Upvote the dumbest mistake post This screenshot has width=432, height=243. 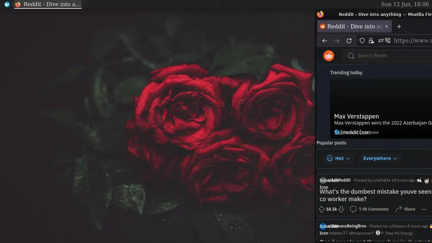pos(322,209)
